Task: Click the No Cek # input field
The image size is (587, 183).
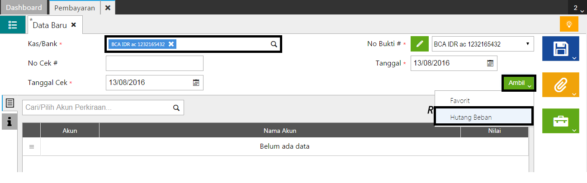Action: tap(154, 64)
